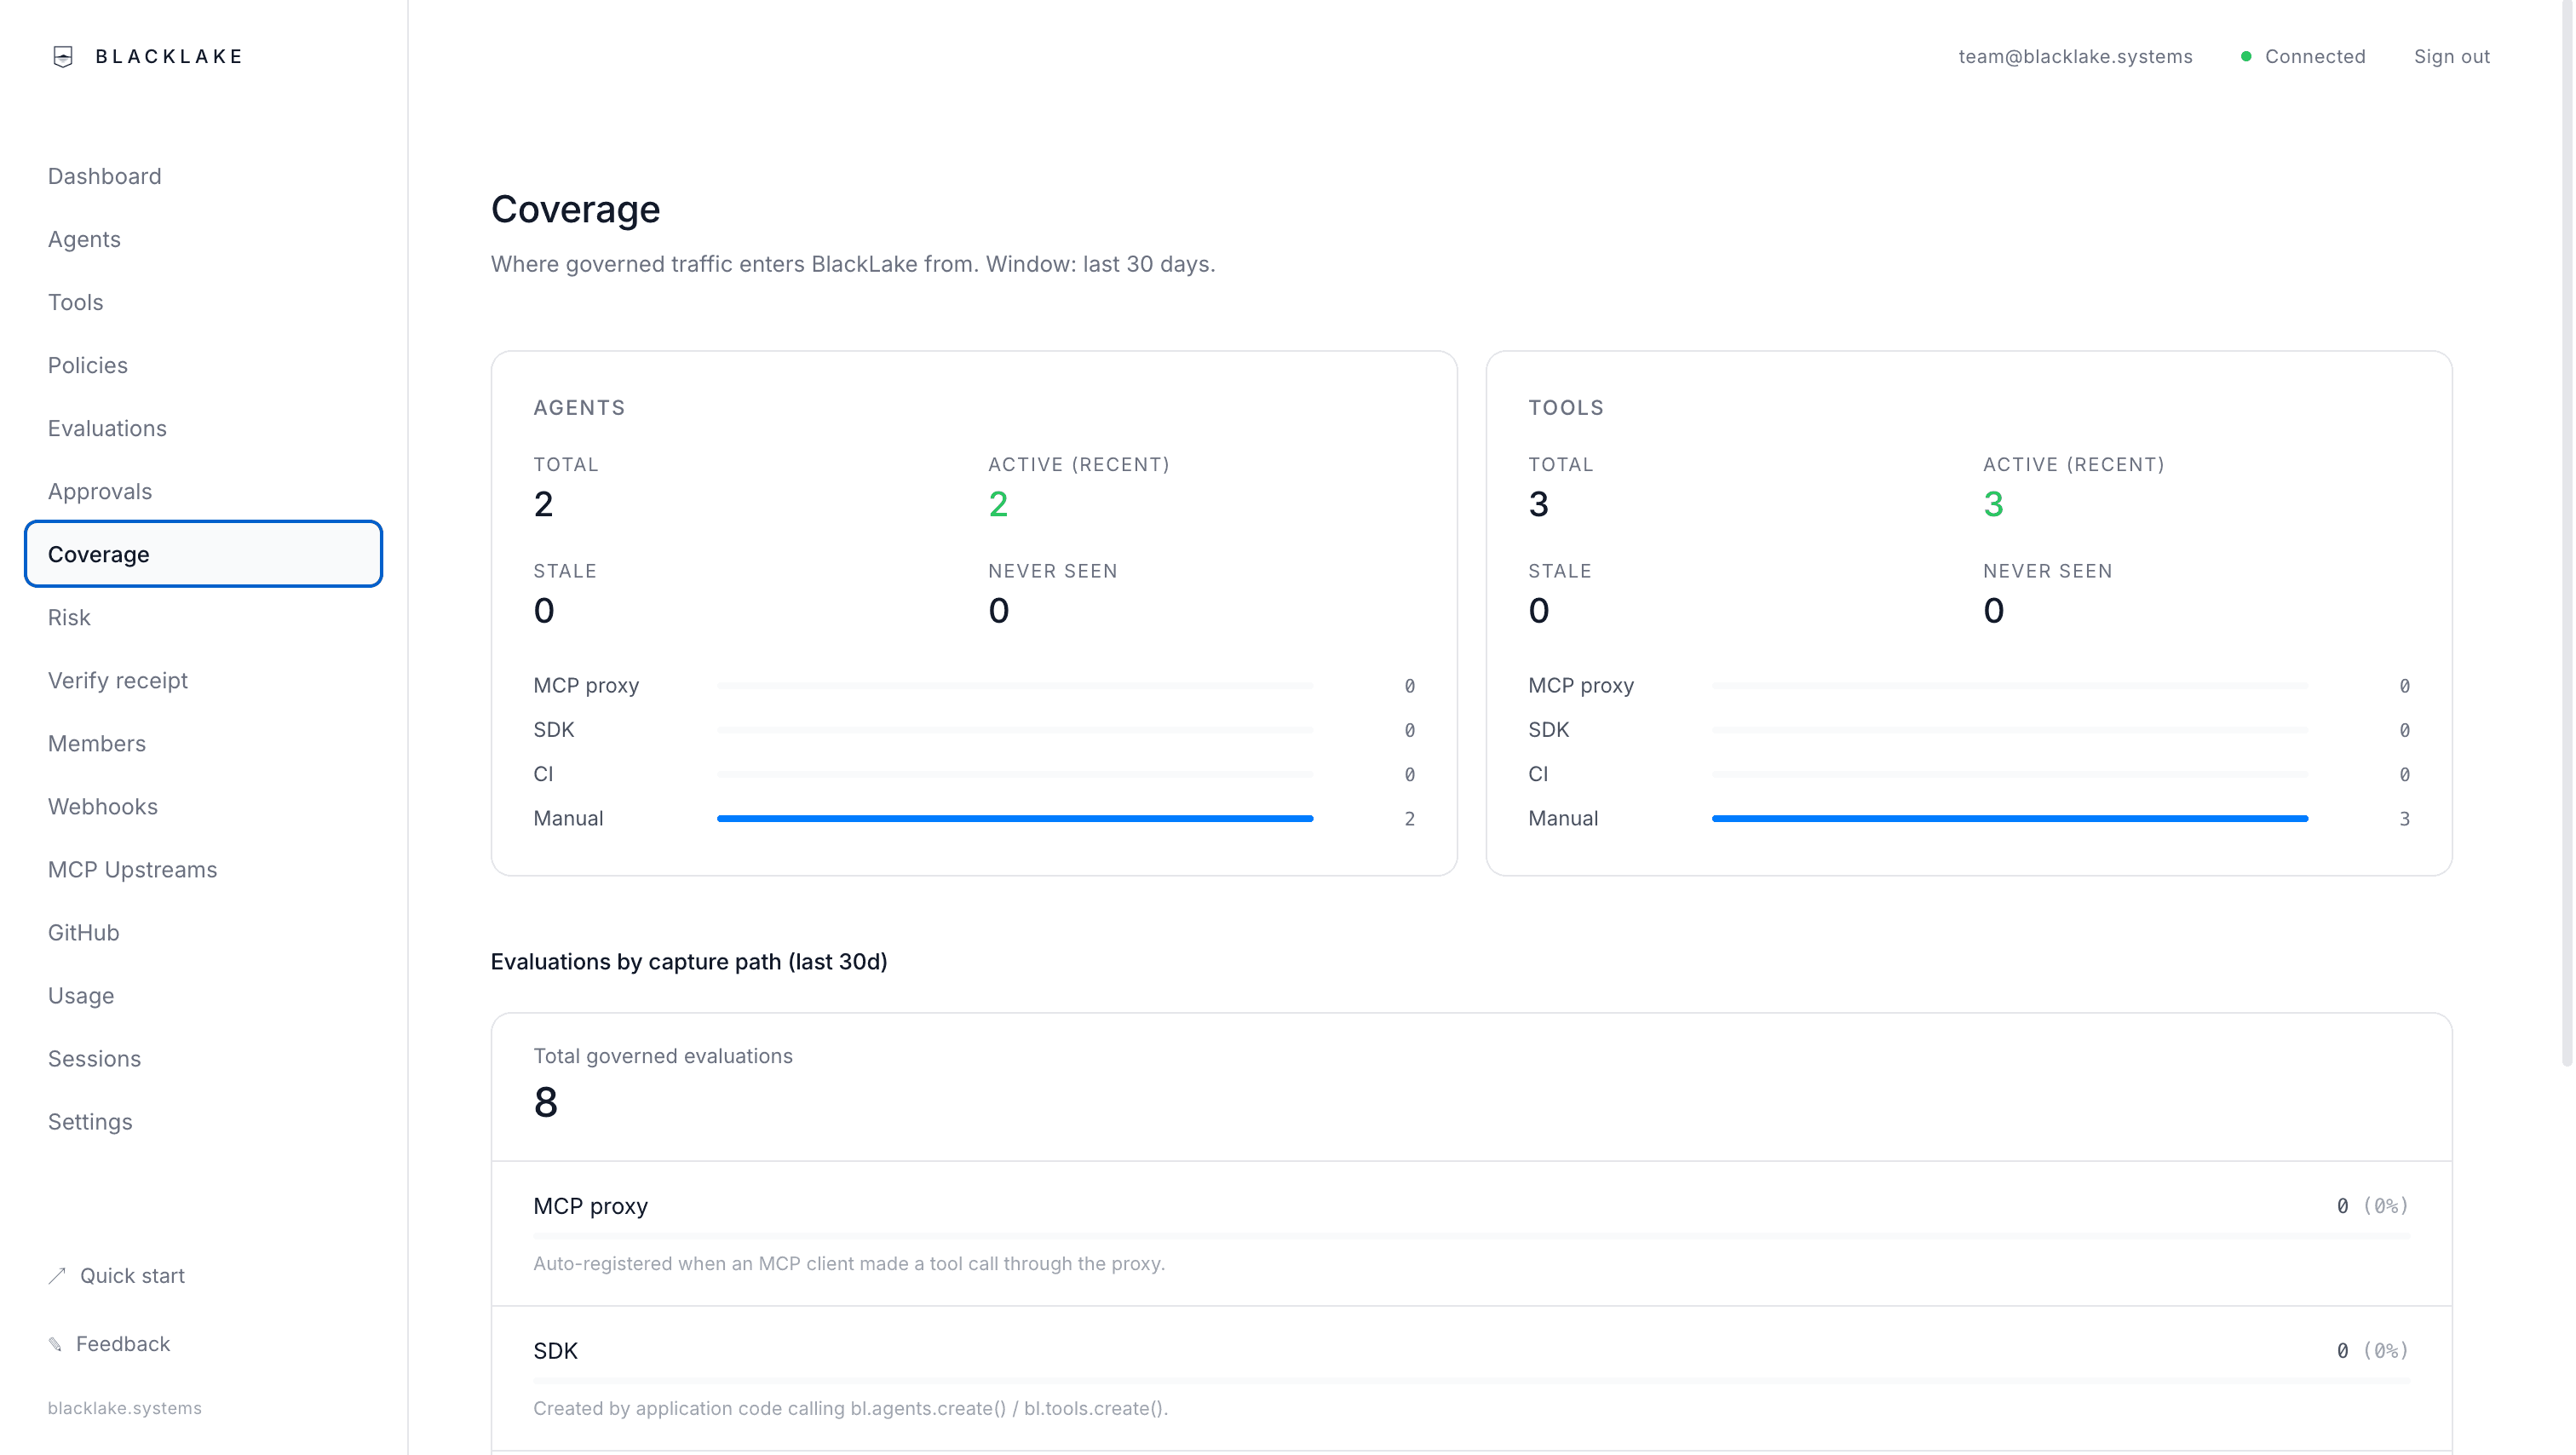2576x1455 pixels.
Task: Click the Tools STALE value 0
Action: 1539,611
